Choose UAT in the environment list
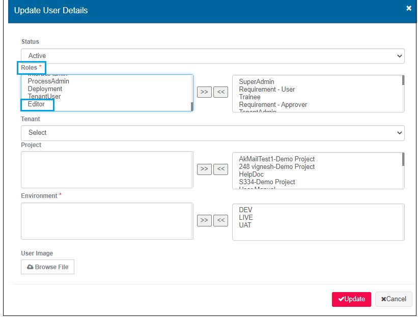The width and height of the screenshot is (418, 317). point(245,225)
